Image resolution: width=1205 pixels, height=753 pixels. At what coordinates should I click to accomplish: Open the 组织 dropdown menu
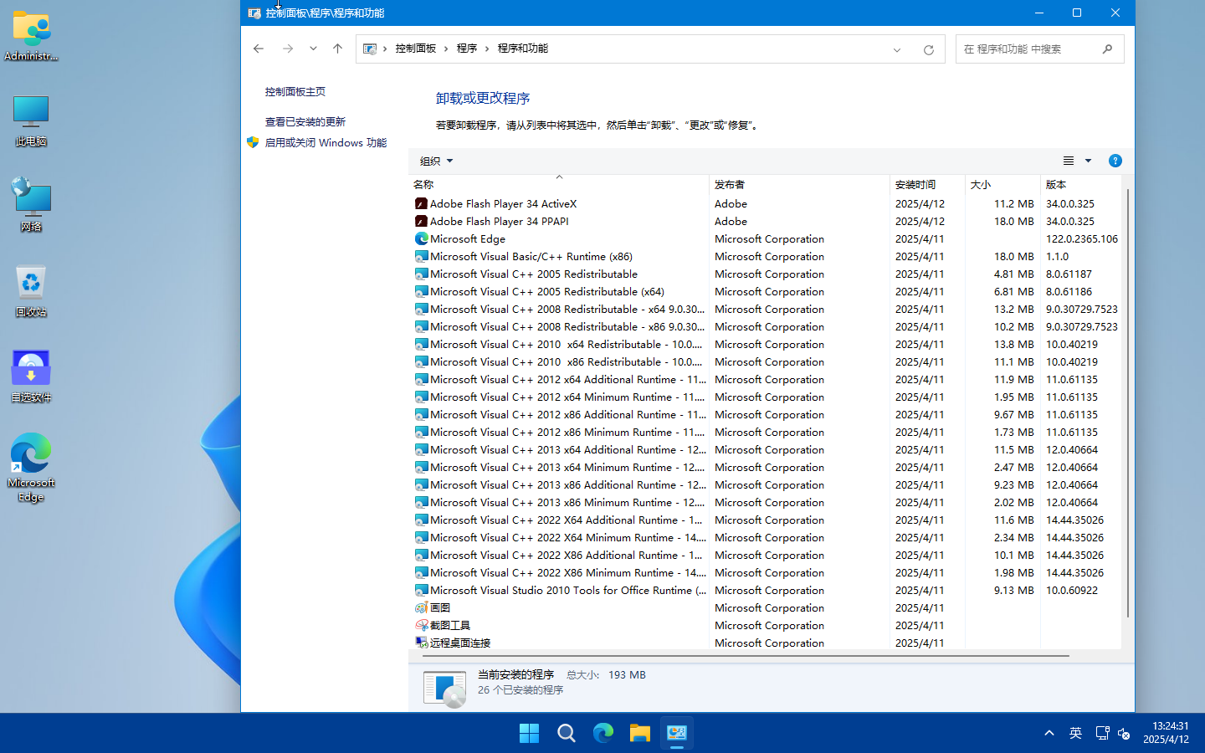click(x=436, y=161)
